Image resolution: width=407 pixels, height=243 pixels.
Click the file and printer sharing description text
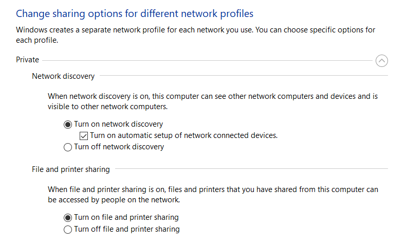(x=213, y=194)
